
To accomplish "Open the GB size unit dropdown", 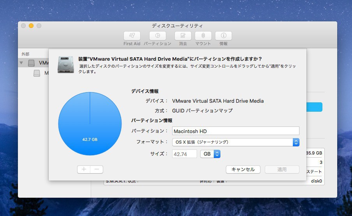I will (x=210, y=154).
